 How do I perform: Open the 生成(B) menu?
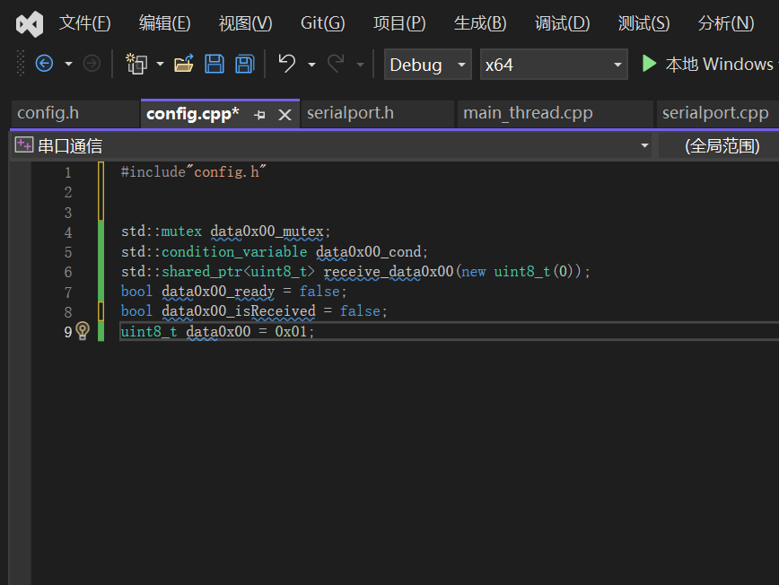coord(480,23)
